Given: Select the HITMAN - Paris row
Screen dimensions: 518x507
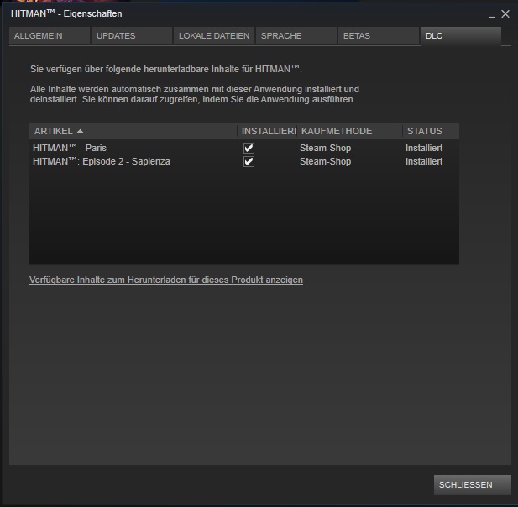Looking at the screenshot, I should 244,148.
